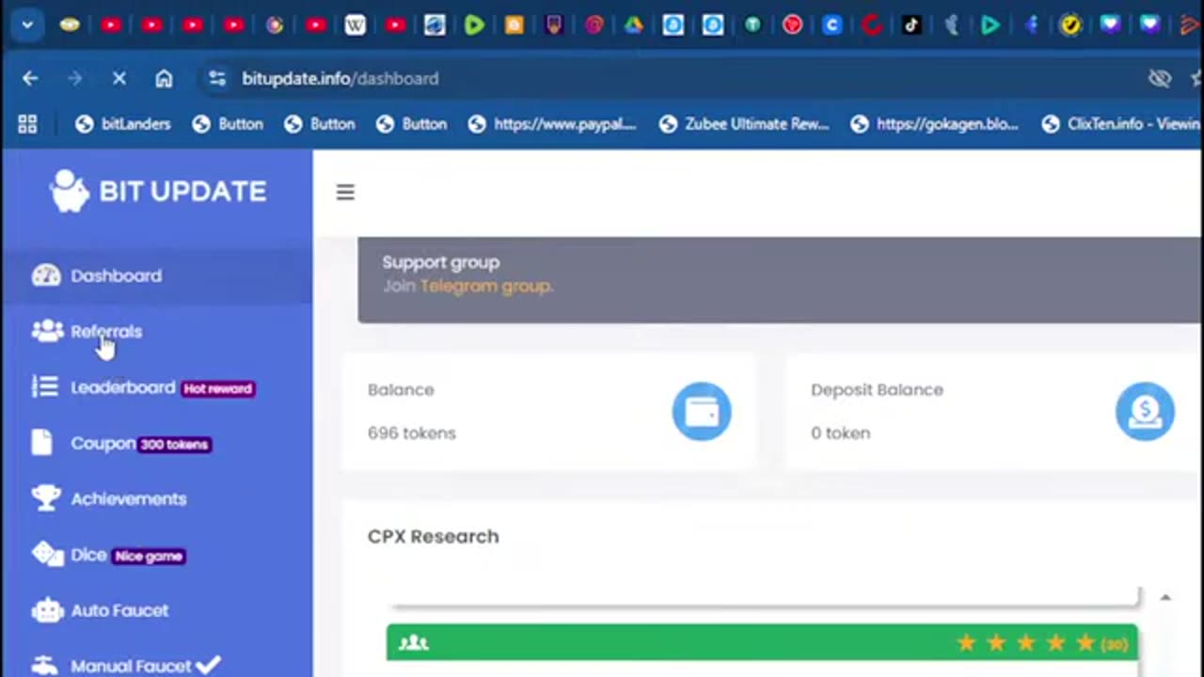Open the Dashboard speedometer icon

46,276
